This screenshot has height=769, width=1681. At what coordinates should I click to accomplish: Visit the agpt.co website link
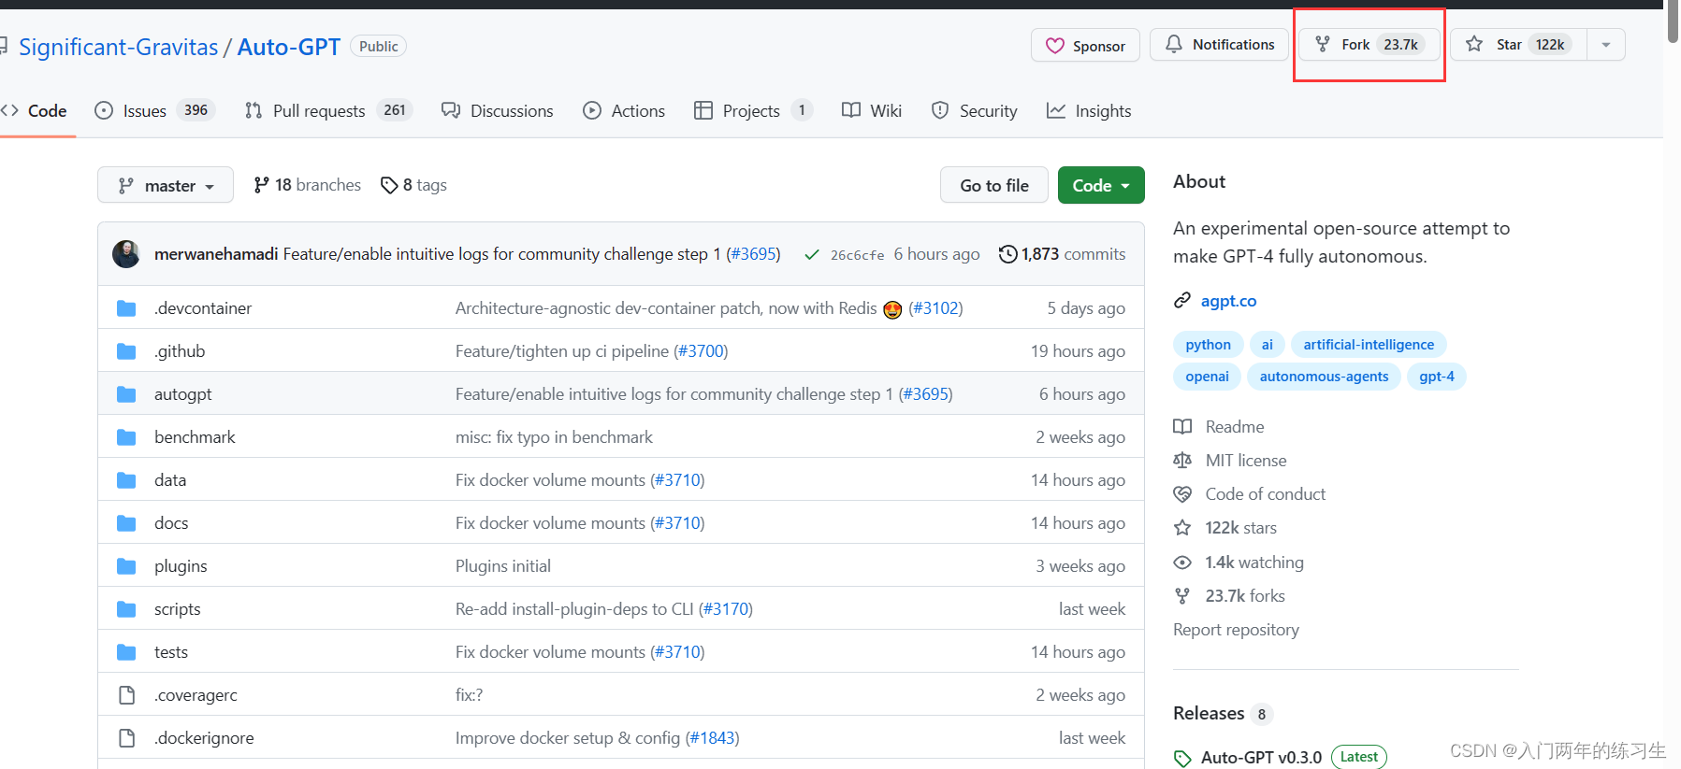pos(1228,301)
